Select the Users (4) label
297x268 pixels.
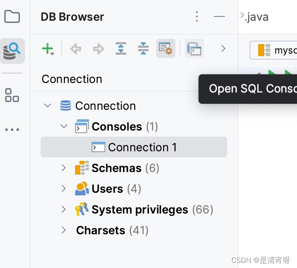click(116, 189)
